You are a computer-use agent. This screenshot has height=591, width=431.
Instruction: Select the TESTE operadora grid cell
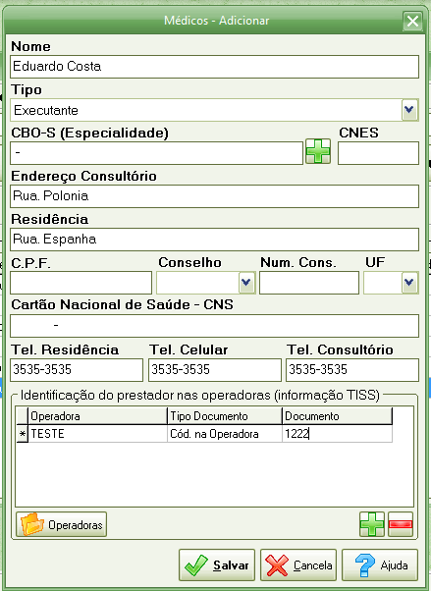tap(97, 434)
